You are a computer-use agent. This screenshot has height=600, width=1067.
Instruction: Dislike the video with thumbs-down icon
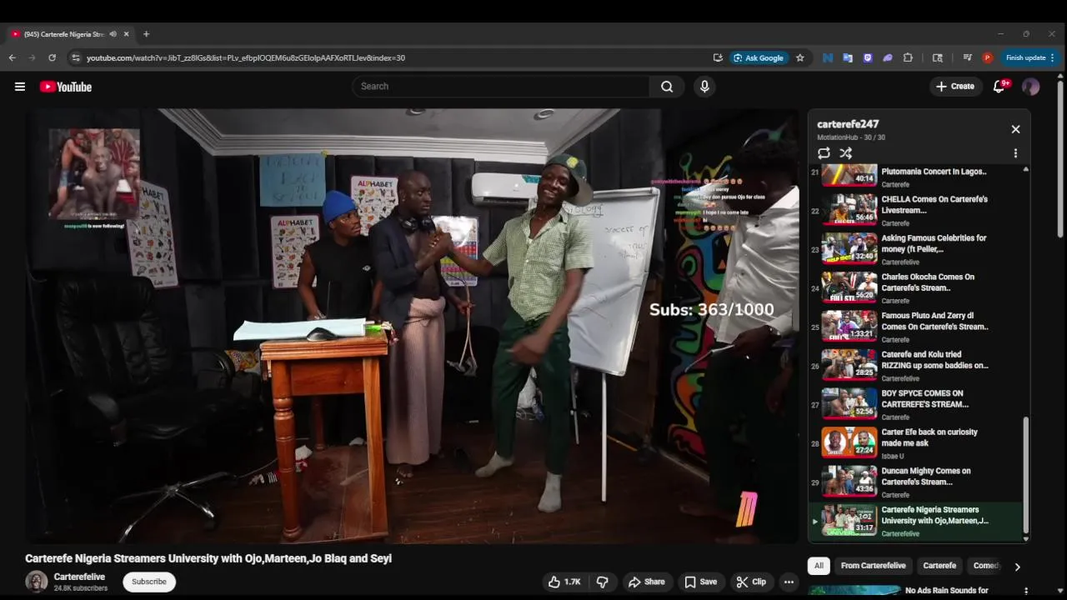(602, 582)
